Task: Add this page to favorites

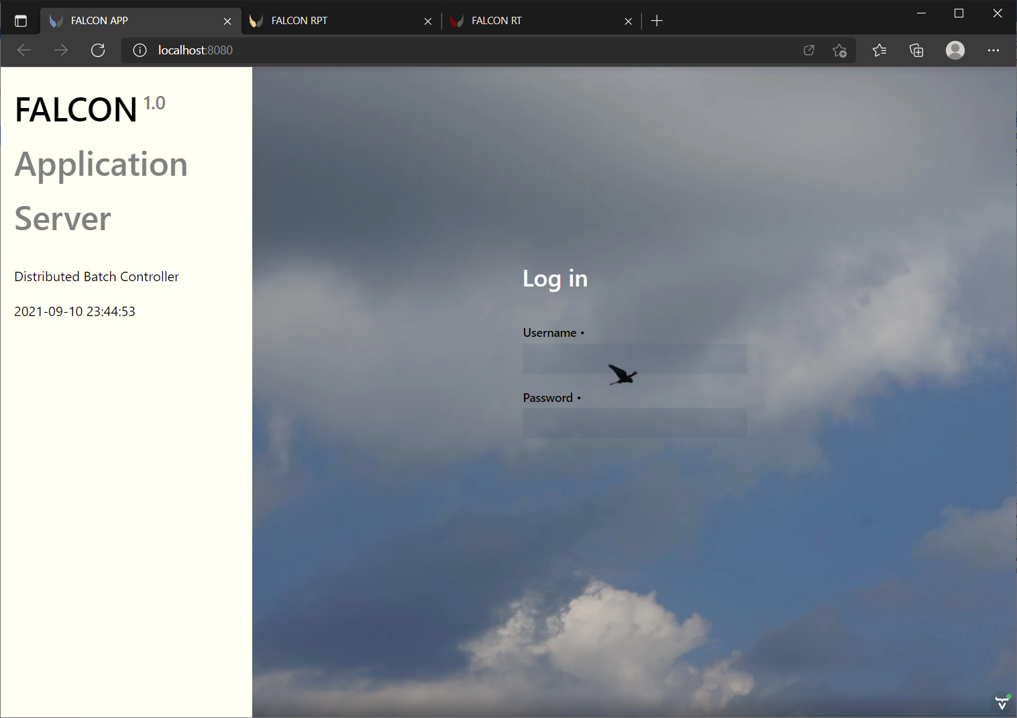Action: click(x=839, y=50)
